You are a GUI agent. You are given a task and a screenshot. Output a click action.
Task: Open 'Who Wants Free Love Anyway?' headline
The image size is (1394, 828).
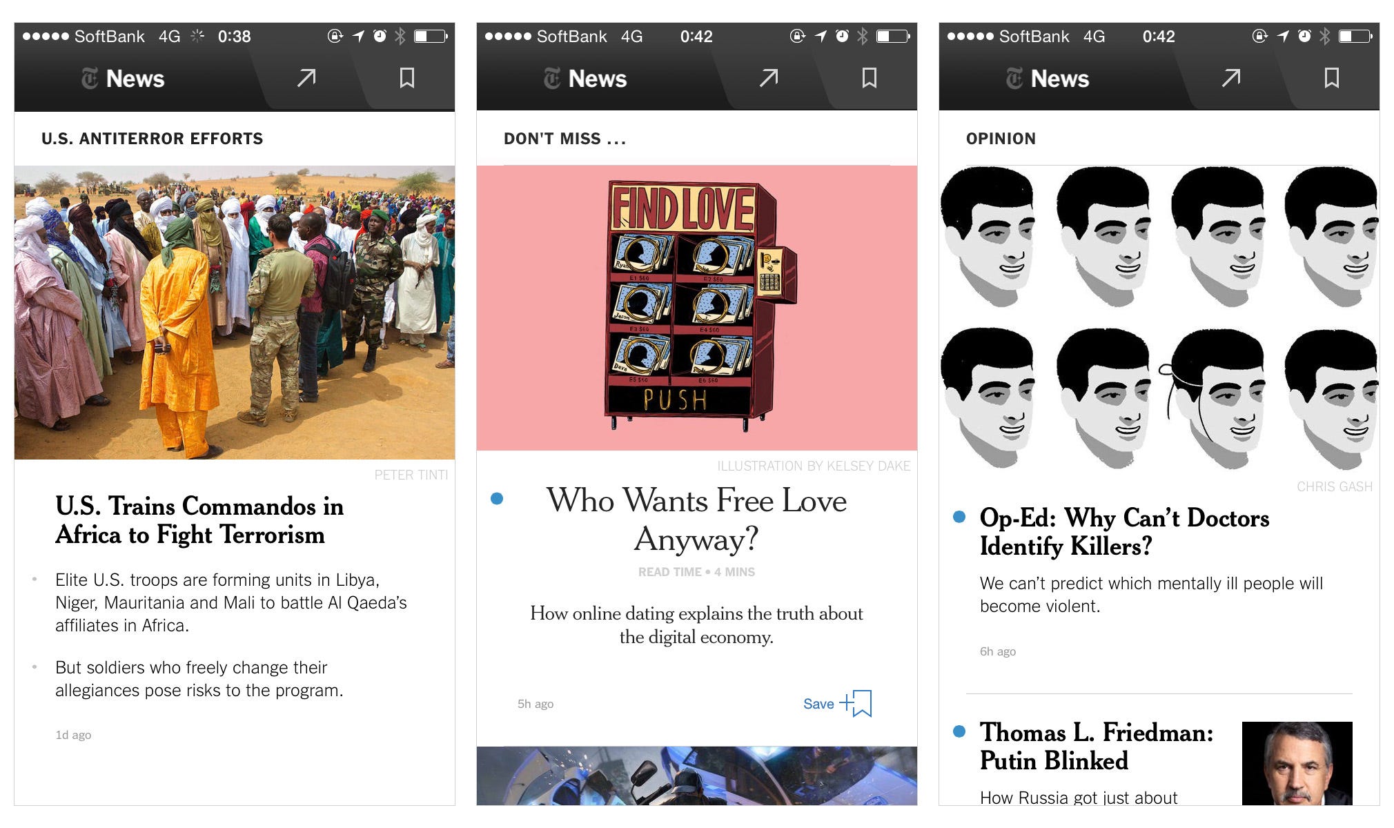pos(696,519)
